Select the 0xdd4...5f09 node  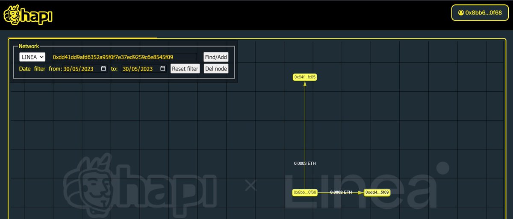tap(377, 193)
